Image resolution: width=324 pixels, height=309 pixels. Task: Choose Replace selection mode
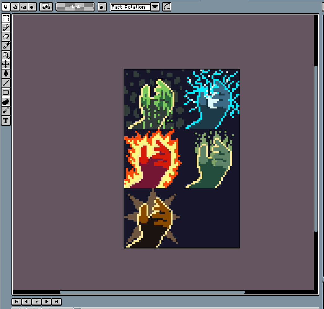(6, 7)
